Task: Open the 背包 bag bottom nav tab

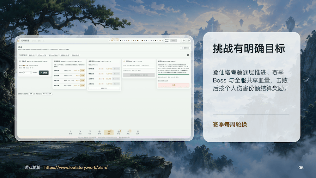Action: [118, 132]
